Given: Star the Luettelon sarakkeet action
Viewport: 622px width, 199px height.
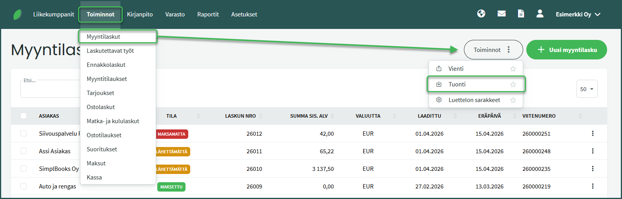Looking at the screenshot, I should 513,100.
